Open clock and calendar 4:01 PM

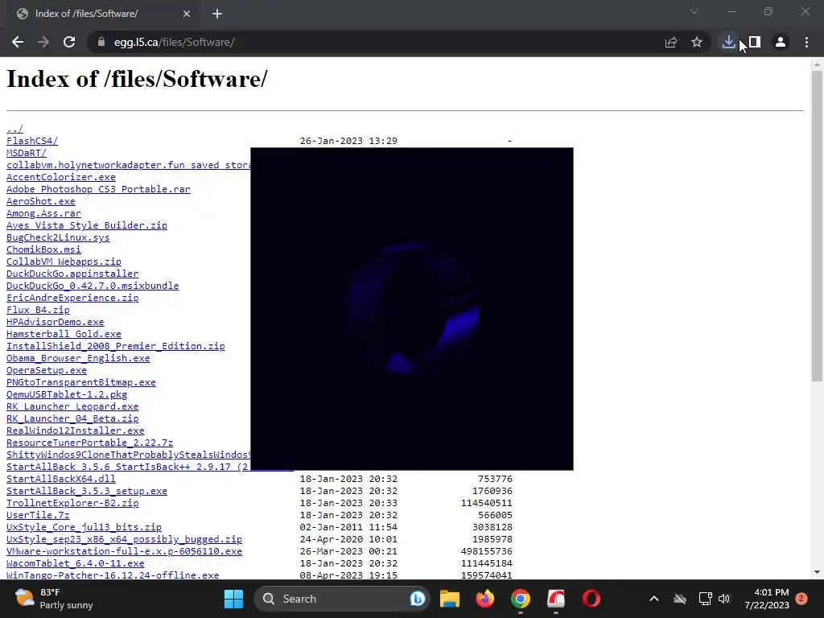pos(767,599)
